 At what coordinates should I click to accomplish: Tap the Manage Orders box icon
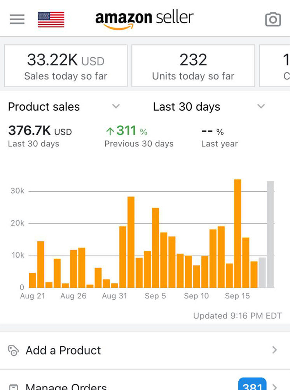(x=13, y=387)
